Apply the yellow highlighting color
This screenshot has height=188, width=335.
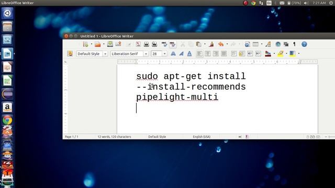(281, 53)
